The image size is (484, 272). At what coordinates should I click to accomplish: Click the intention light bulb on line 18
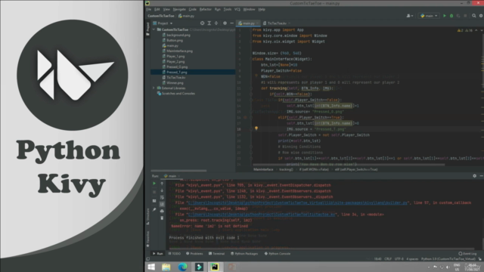256,128
